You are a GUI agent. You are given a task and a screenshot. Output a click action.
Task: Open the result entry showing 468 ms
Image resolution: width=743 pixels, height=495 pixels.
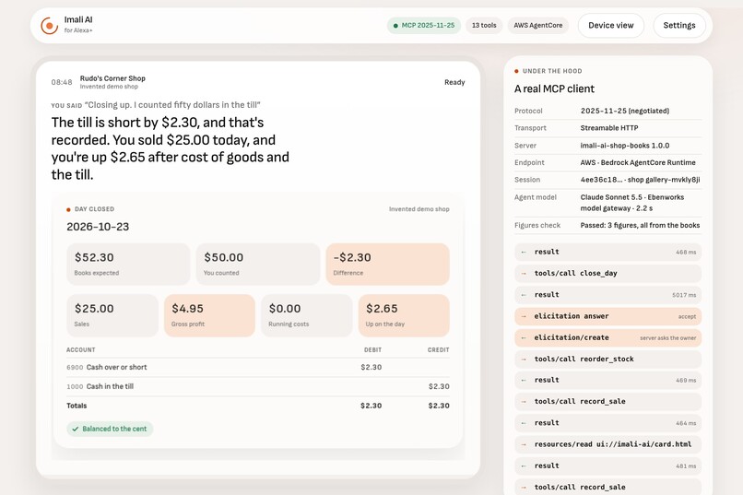pos(608,252)
